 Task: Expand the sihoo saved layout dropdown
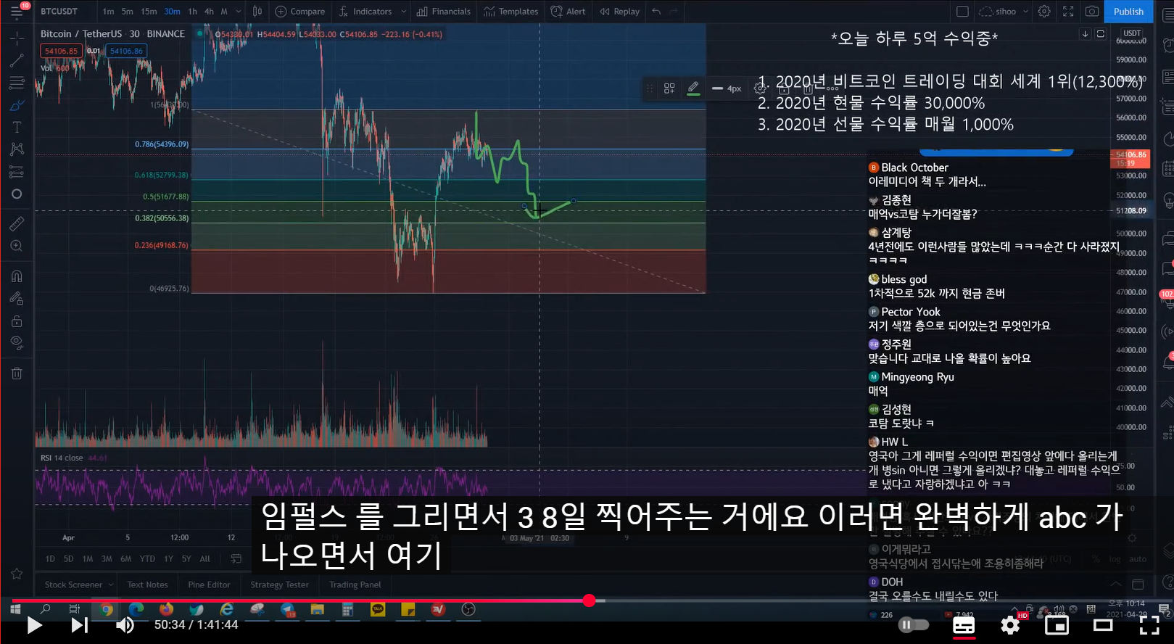(x=1025, y=12)
